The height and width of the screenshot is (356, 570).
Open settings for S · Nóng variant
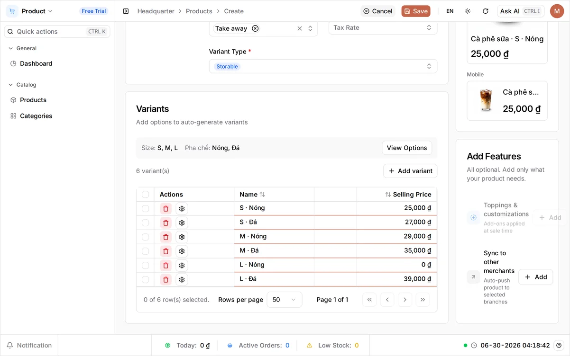182,209
